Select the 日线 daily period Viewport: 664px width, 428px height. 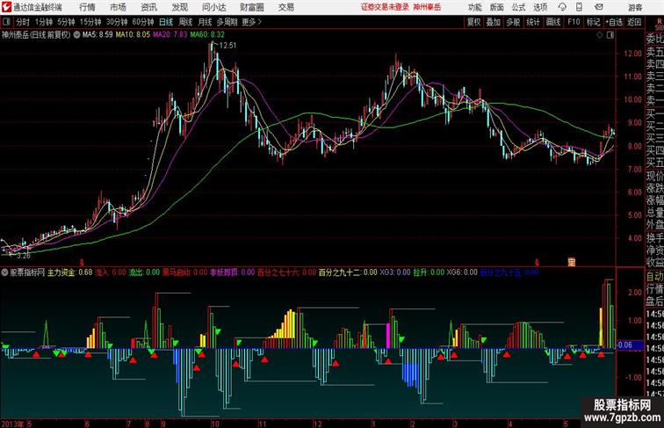coord(166,22)
